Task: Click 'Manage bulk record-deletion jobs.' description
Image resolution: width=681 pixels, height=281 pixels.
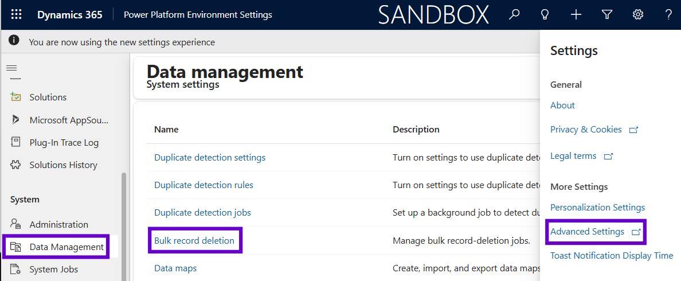Action: (x=461, y=241)
